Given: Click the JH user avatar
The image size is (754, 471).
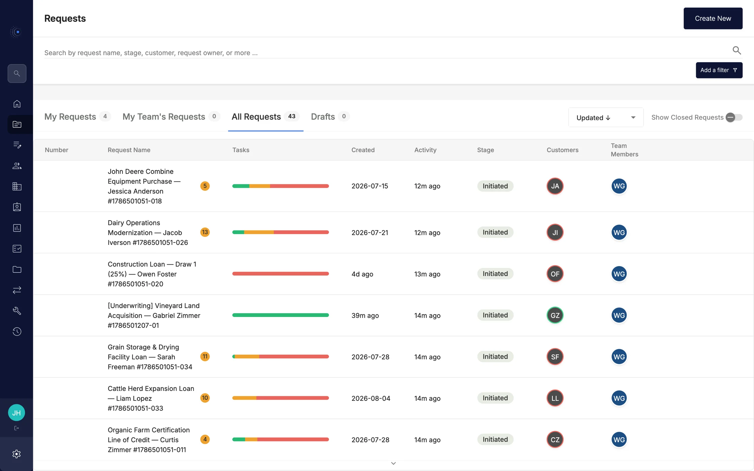Looking at the screenshot, I should pos(16,413).
